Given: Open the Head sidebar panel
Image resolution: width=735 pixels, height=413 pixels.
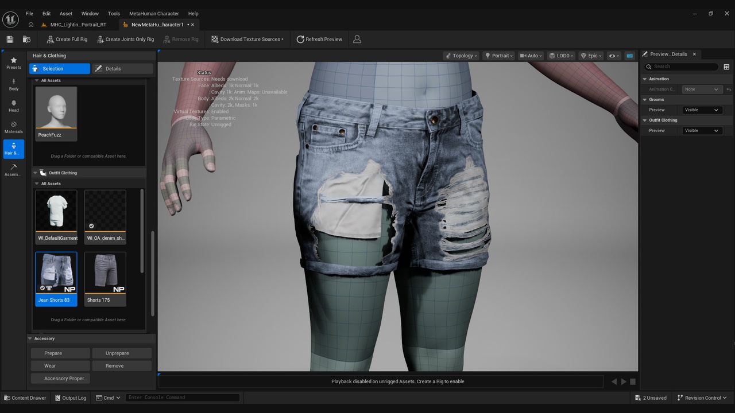Looking at the screenshot, I should pyautogui.click(x=14, y=106).
